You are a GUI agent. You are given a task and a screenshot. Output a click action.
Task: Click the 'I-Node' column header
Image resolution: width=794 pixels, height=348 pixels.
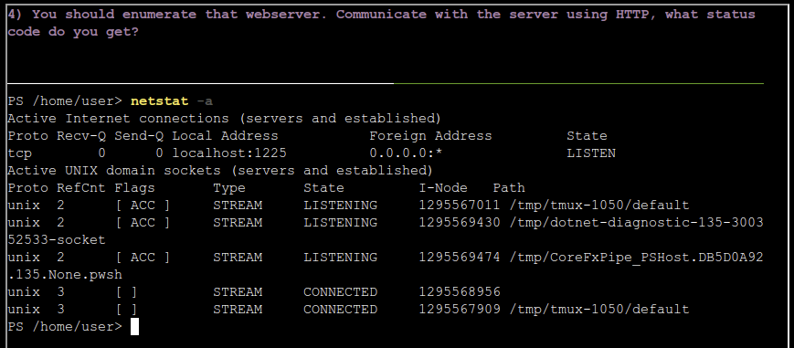pyautogui.click(x=443, y=188)
